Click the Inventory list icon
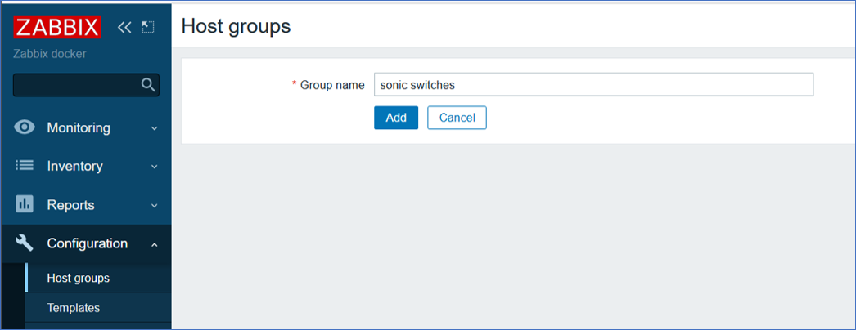Screen dimensions: 856x330 pyautogui.click(x=24, y=166)
